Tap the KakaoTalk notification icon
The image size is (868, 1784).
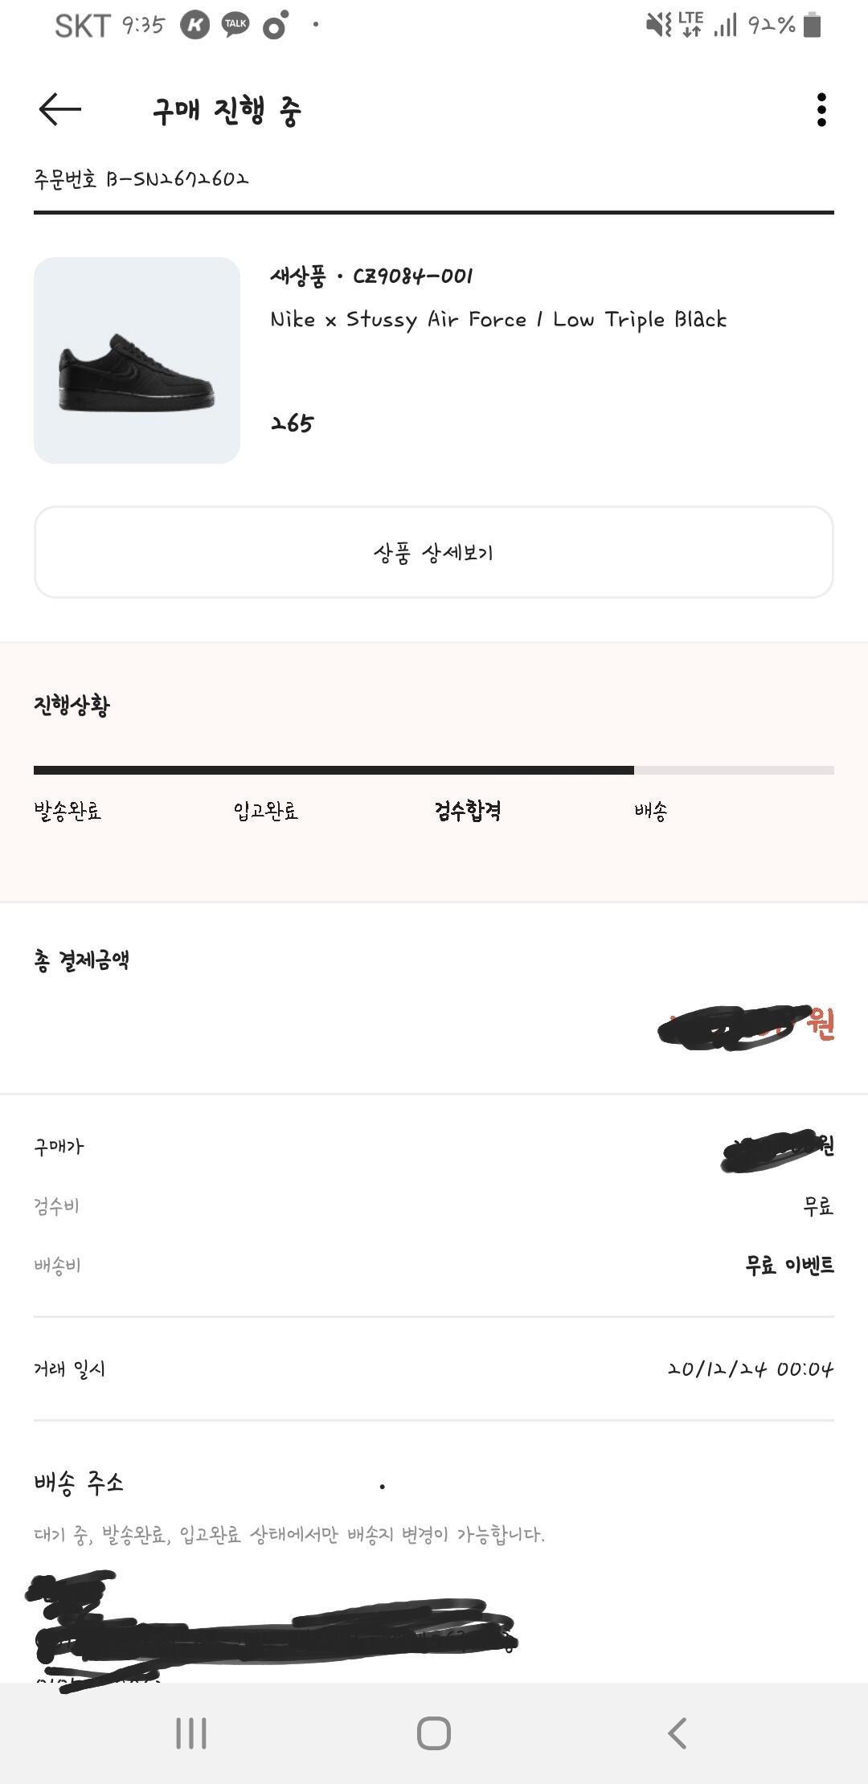pyautogui.click(x=235, y=25)
